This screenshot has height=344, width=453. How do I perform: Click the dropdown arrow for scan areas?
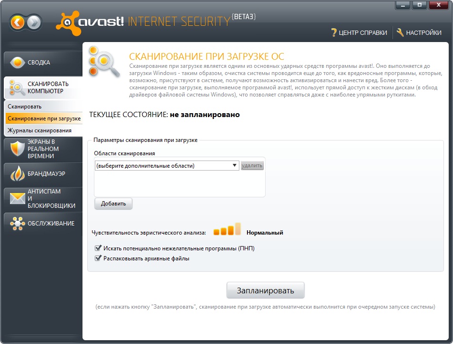pos(234,165)
